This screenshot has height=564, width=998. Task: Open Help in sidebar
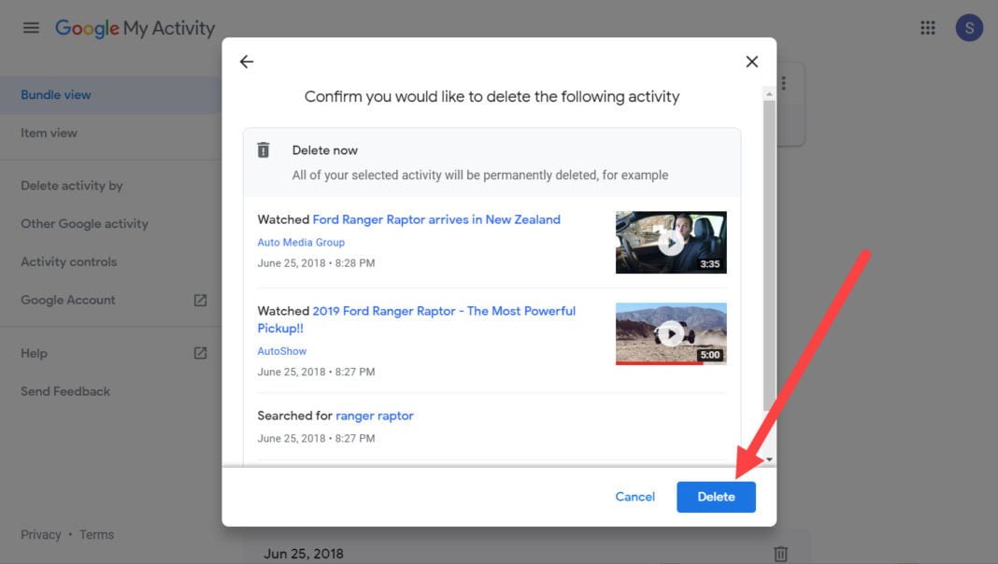34,354
